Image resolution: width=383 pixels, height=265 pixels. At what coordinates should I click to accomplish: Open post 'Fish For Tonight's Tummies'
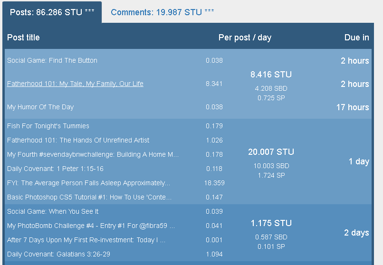point(48,126)
